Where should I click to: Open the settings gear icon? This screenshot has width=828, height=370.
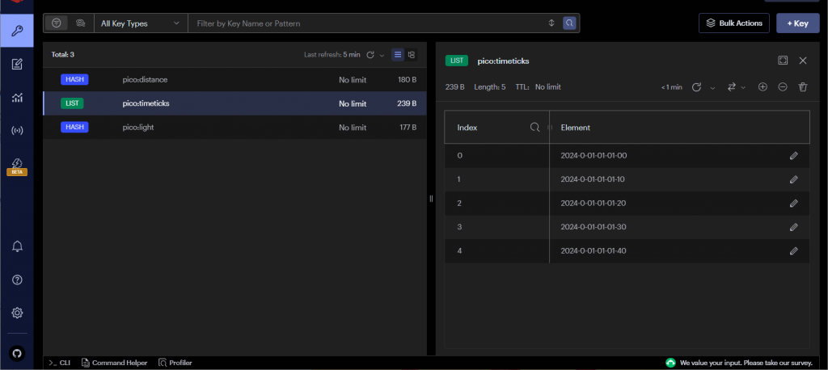[17, 313]
